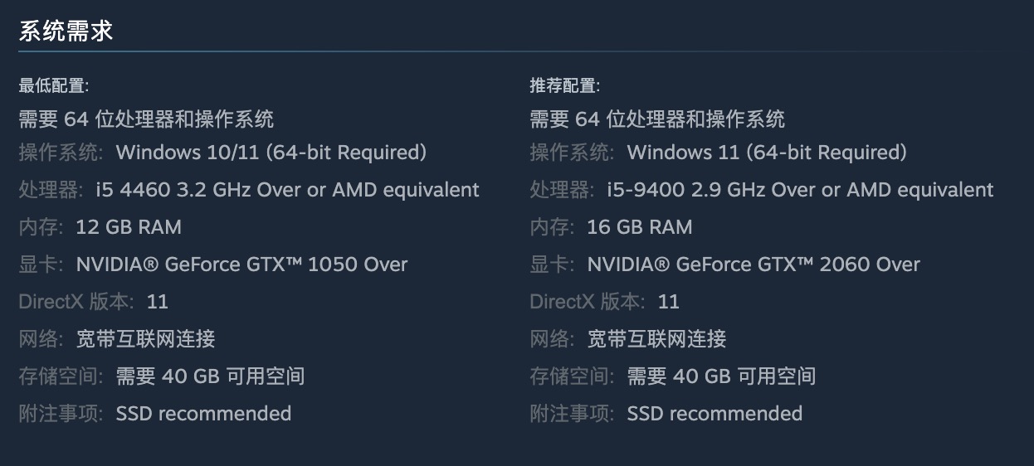Click the recommended Windows 11 operating system text
The image size is (1034, 466).
click(767, 153)
